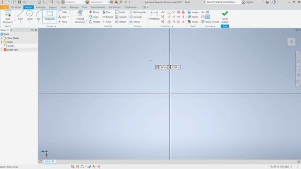The width and height of the screenshot is (301, 169).
Task: Switch to the Manage tab
Action: coord(74,8)
